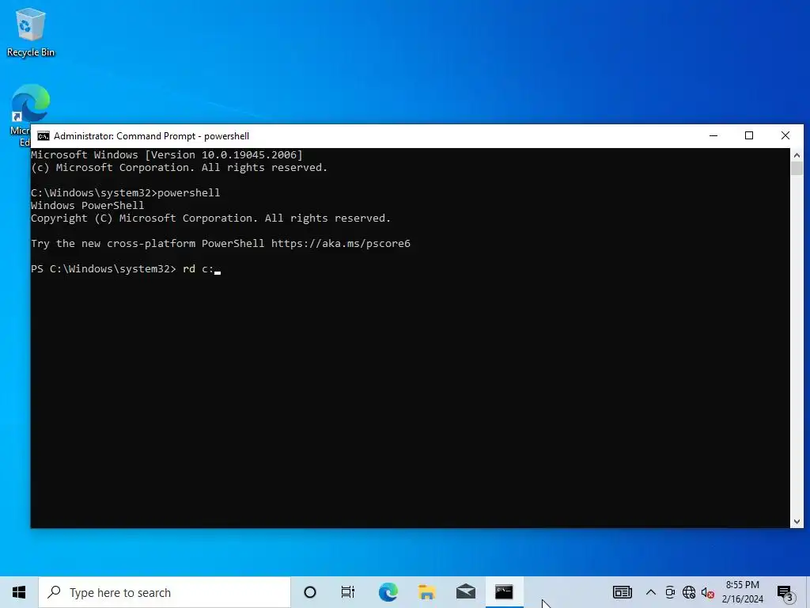This screenshot has width=810, height=608.
Task: Click the title 'Administrator: Command Prompt - powershell'
Action: (151, 136)
